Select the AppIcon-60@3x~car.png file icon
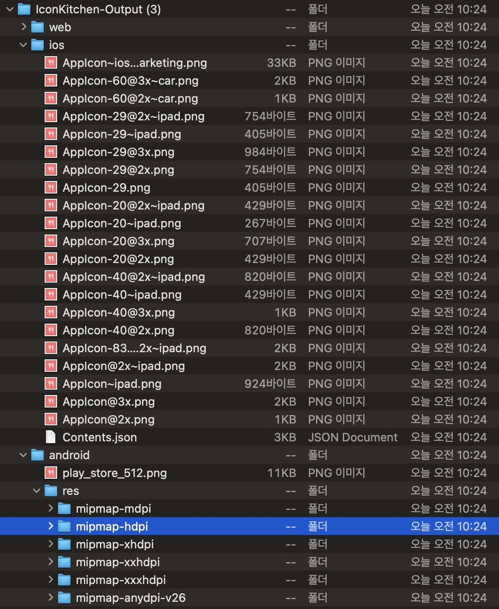This screenshot has width=499, height=609. pyautogui.click(x=51, y=81)
